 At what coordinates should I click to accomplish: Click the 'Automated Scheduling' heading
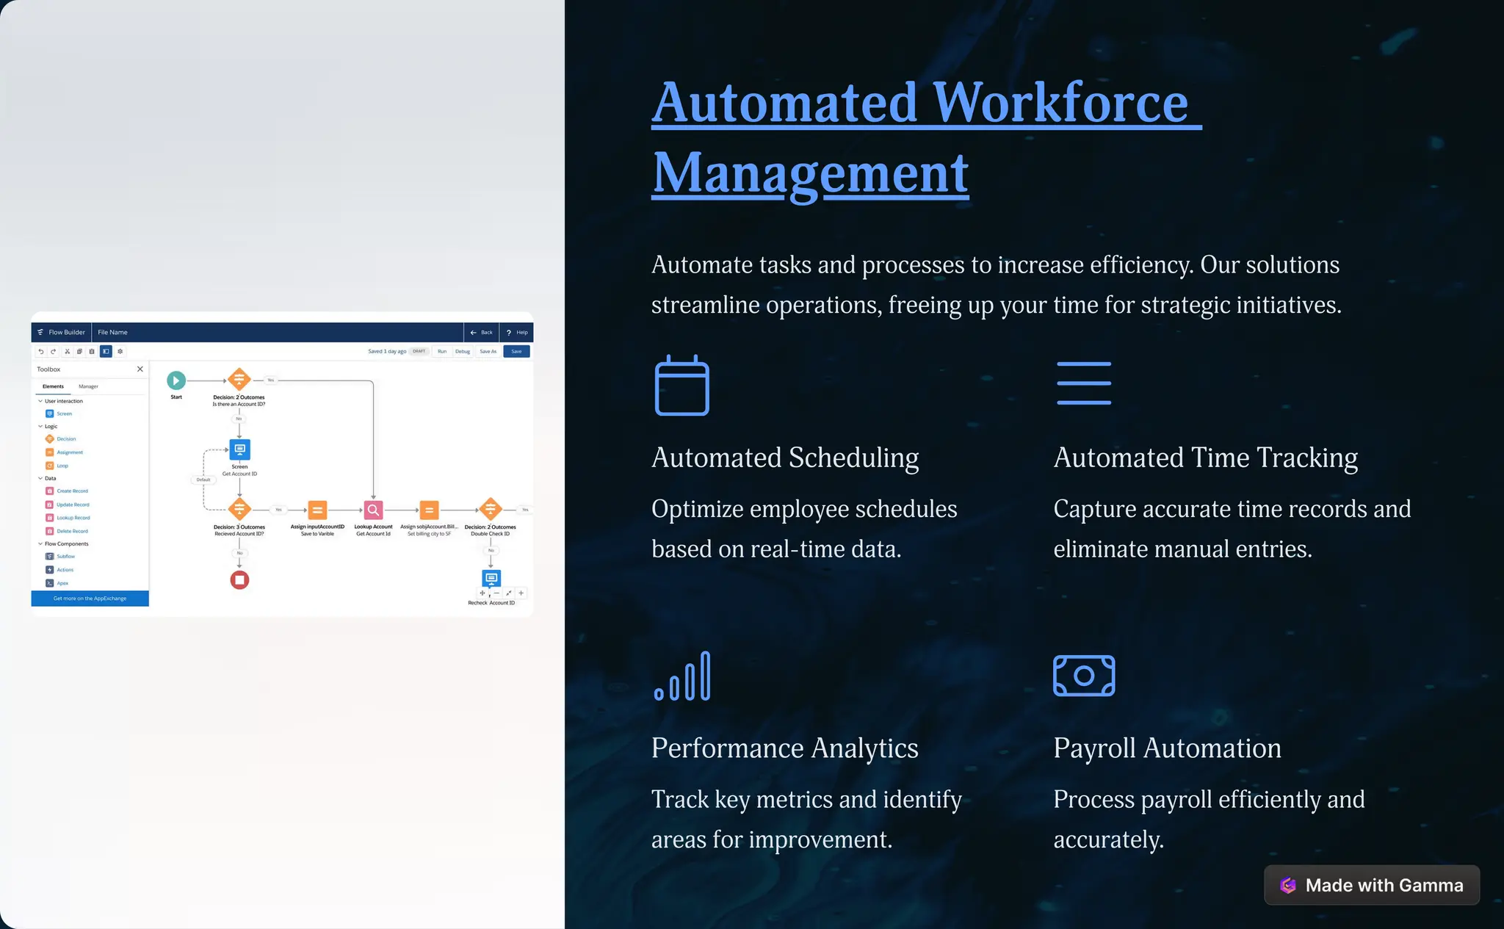[x=785, y=458]
